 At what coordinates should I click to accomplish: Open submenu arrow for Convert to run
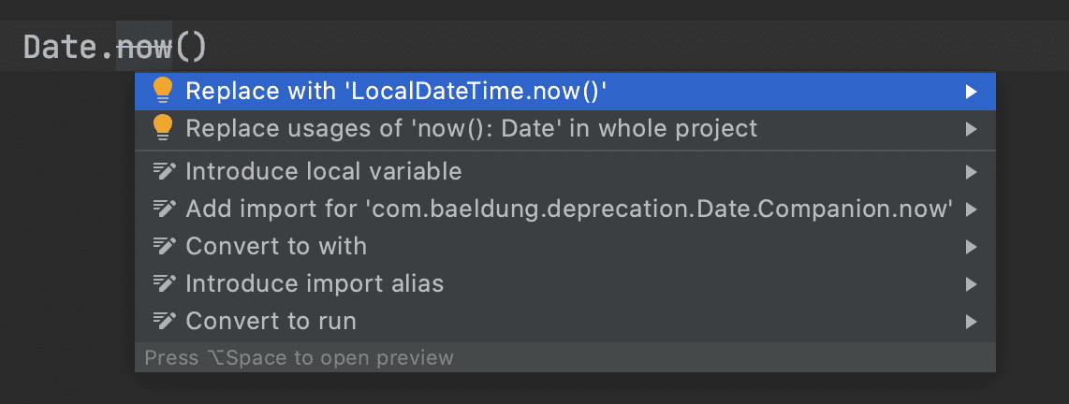[972, 321]
